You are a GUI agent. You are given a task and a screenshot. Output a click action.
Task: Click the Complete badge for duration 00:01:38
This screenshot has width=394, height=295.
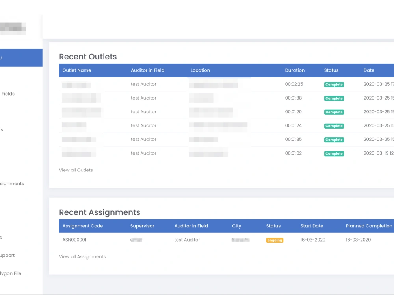(334, 98)
